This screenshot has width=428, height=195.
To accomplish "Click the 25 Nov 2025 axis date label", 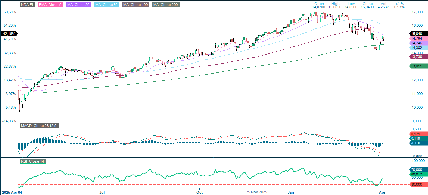I will click(256, 192).
